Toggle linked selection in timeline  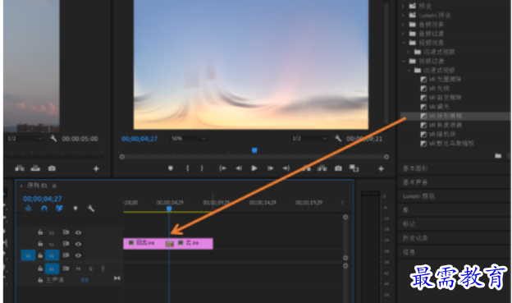tap(59, 209)
